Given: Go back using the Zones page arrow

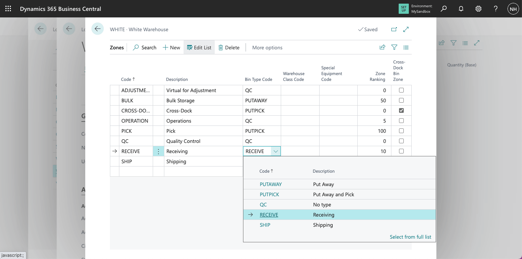Looking at the screenshot, I should [98, 29].
